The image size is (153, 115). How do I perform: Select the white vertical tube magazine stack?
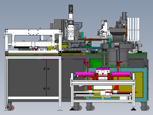[x=133, y=29]
